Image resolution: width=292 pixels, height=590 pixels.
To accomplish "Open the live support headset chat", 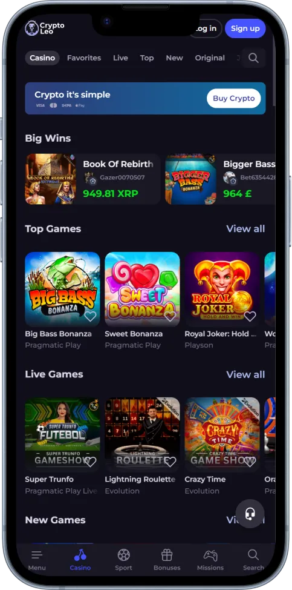I will 250,514.
